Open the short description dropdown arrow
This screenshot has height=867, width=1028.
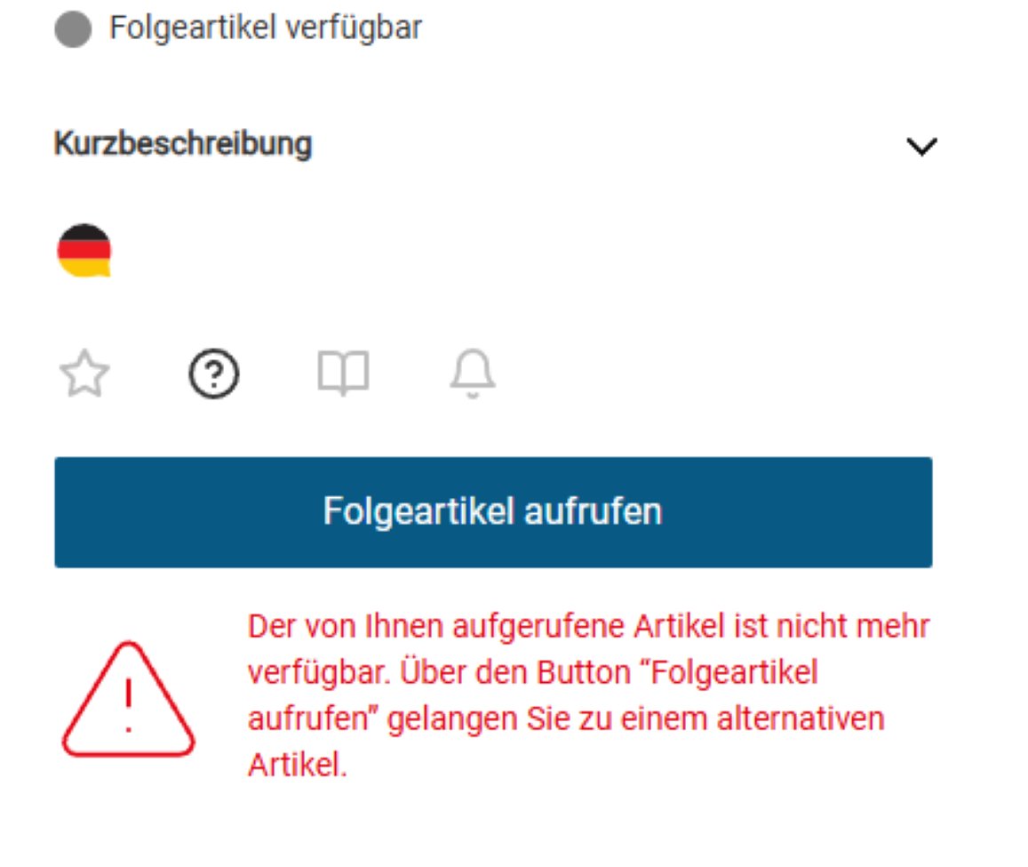click(921, 146)
